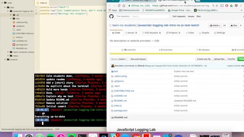Open the PbLKLoH.jpg bookmark
The width and height of the screenshot is (244, 137).
click(206, 10)
